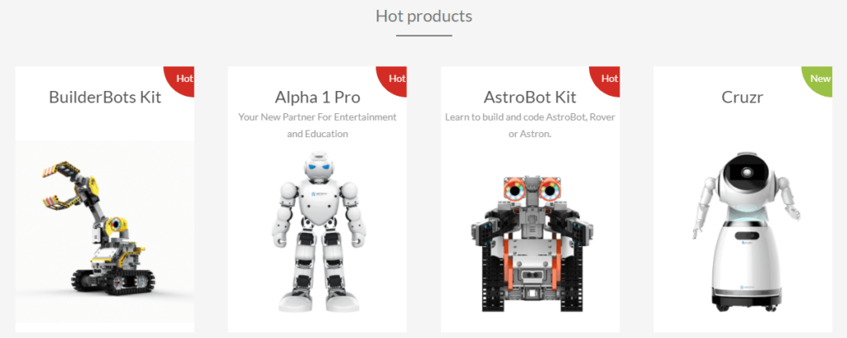Click the colorful eyes of the AstroBot
The height and width of the screenshot is (338, 847).
pos(530,189)
